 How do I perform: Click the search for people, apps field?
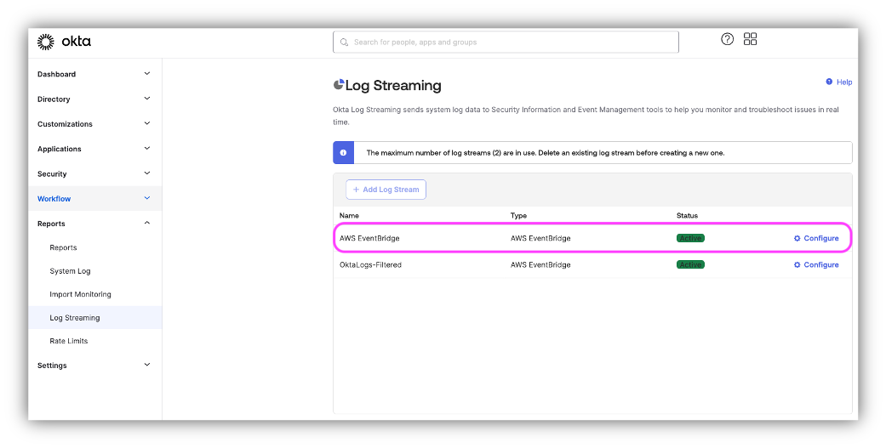pos(511,42)
